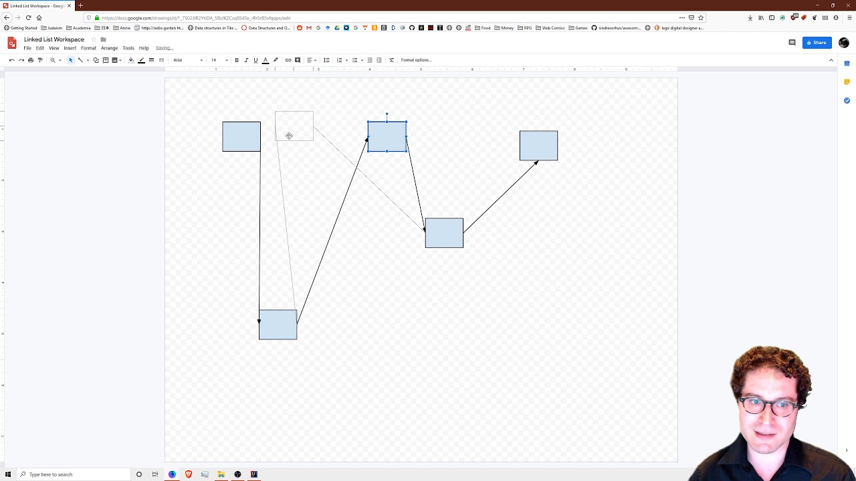Click the browser address bar URL

pyautogui.click(x=196, y=18)
